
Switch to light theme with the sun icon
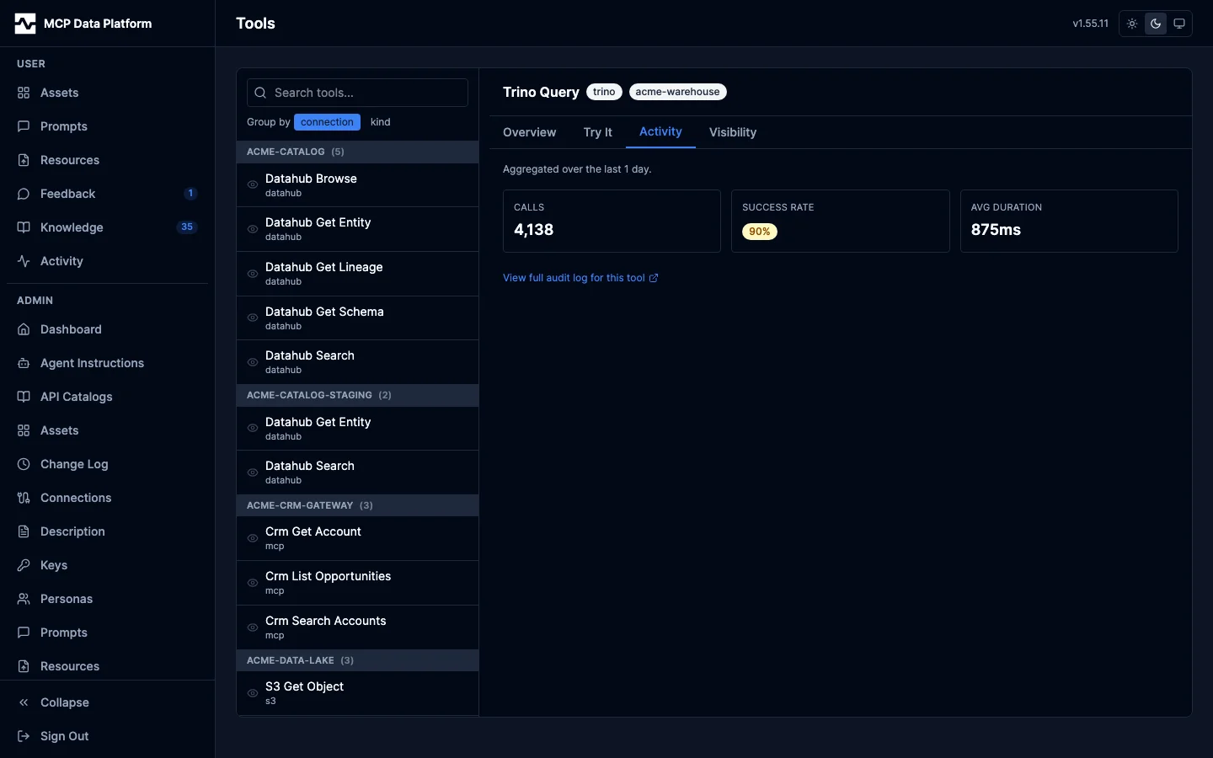pos(1132,24)
